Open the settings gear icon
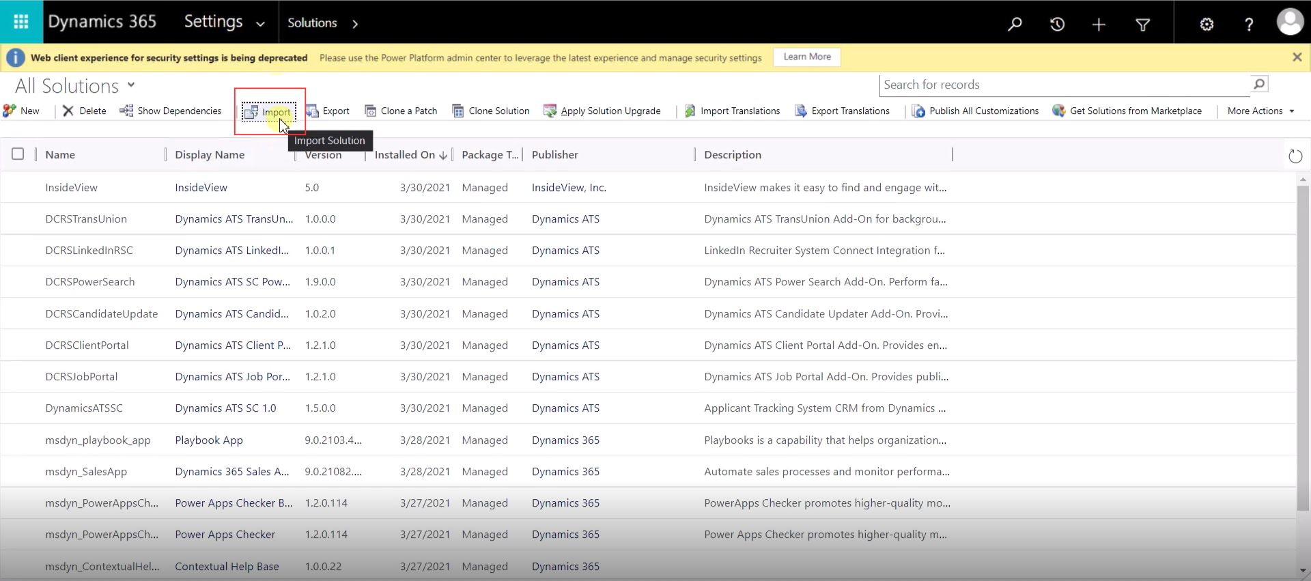1311x581 pixels. [x=1207, y=25]
